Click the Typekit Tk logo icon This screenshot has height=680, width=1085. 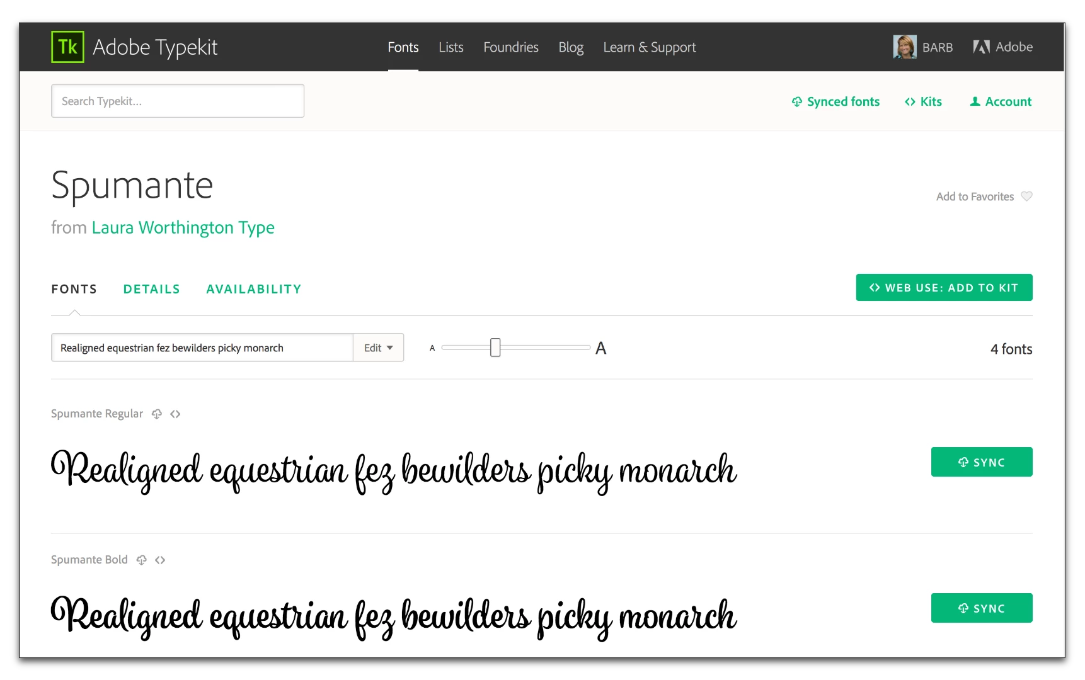pyautogui.click(x=67, y=47)
